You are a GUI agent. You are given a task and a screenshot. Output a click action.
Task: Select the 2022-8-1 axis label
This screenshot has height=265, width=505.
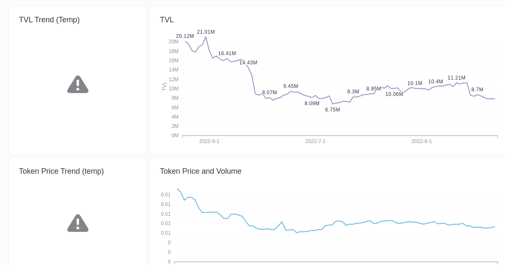coord(422,141)
